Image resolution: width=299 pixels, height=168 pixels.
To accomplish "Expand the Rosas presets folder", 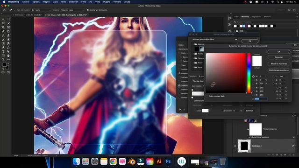I will click(193, 63).
